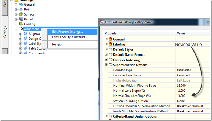Expand the General node in settings tree
The height and width of the screenshot is (121, 212).
[x=16, y=5]
